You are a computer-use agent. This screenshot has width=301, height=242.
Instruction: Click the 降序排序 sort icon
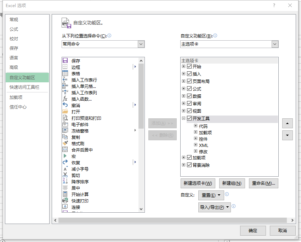click(x=66, y=182)
